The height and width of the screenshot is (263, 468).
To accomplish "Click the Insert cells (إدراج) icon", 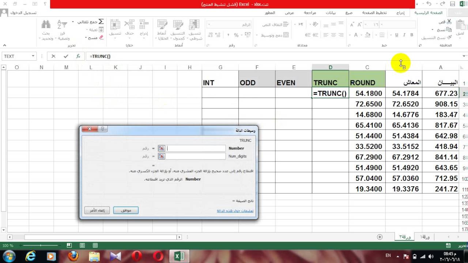I will [144, 24].
